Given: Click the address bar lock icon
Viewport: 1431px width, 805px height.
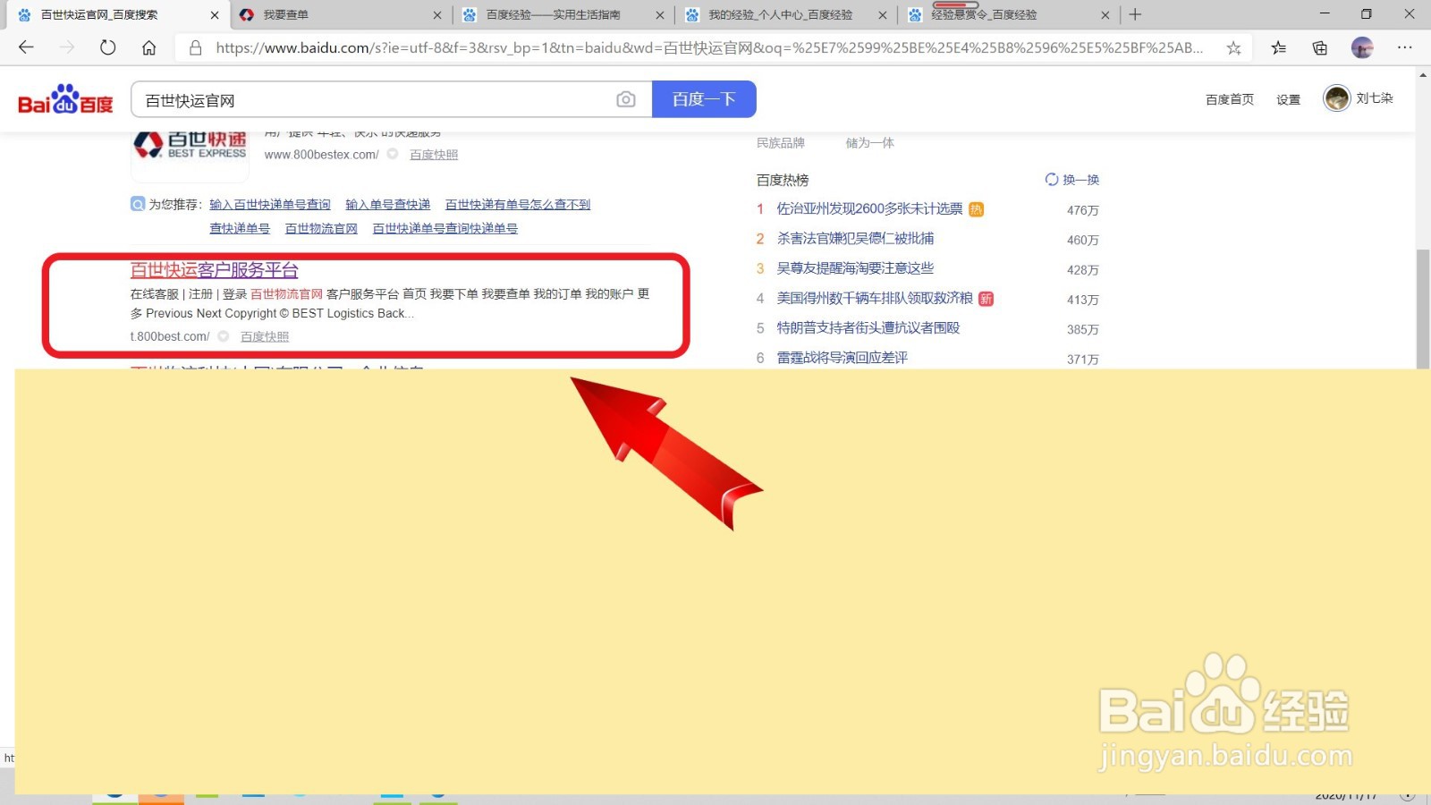Looking at the screenshot, I should (195, 47).
